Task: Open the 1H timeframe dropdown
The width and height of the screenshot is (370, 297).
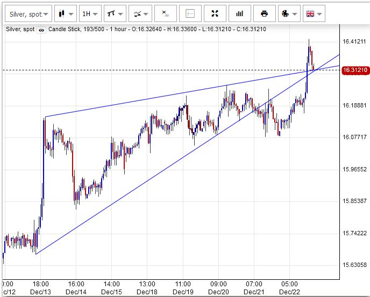Action: pyautogui.click(x=90, y=14)
